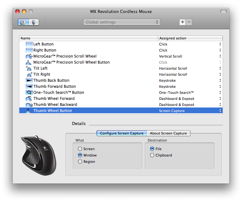Select the Screen capture radio option
242x201 pixels.
click(x=80, y=149)
